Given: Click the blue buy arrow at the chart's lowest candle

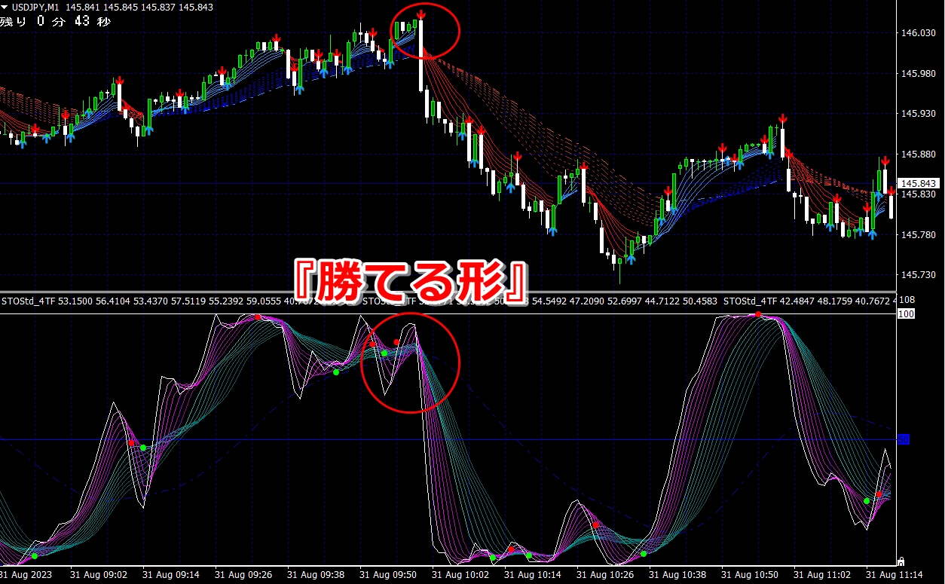Looking at the screenshot, I should (x=630, y=260).
